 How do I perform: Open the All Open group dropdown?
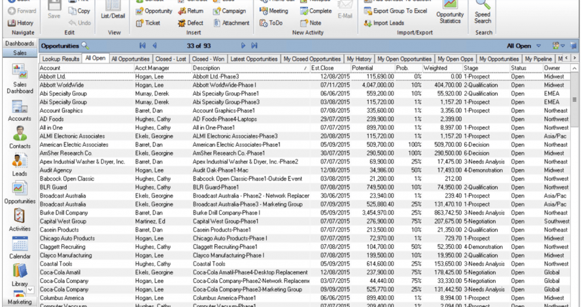pyautogui.click(x=539, y=46)
